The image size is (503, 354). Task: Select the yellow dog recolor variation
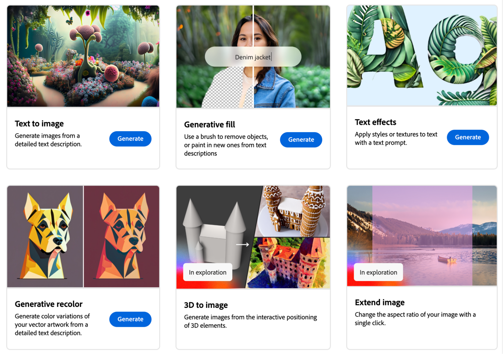(x=45, y=236)
